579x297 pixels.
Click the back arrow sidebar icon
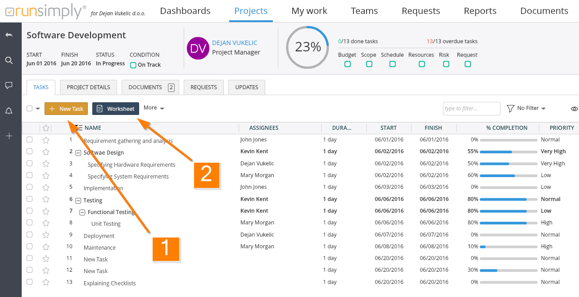[9, 35]
